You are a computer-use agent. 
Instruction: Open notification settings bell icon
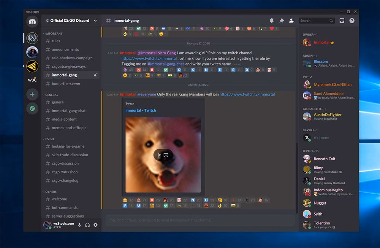click(272, 21)
